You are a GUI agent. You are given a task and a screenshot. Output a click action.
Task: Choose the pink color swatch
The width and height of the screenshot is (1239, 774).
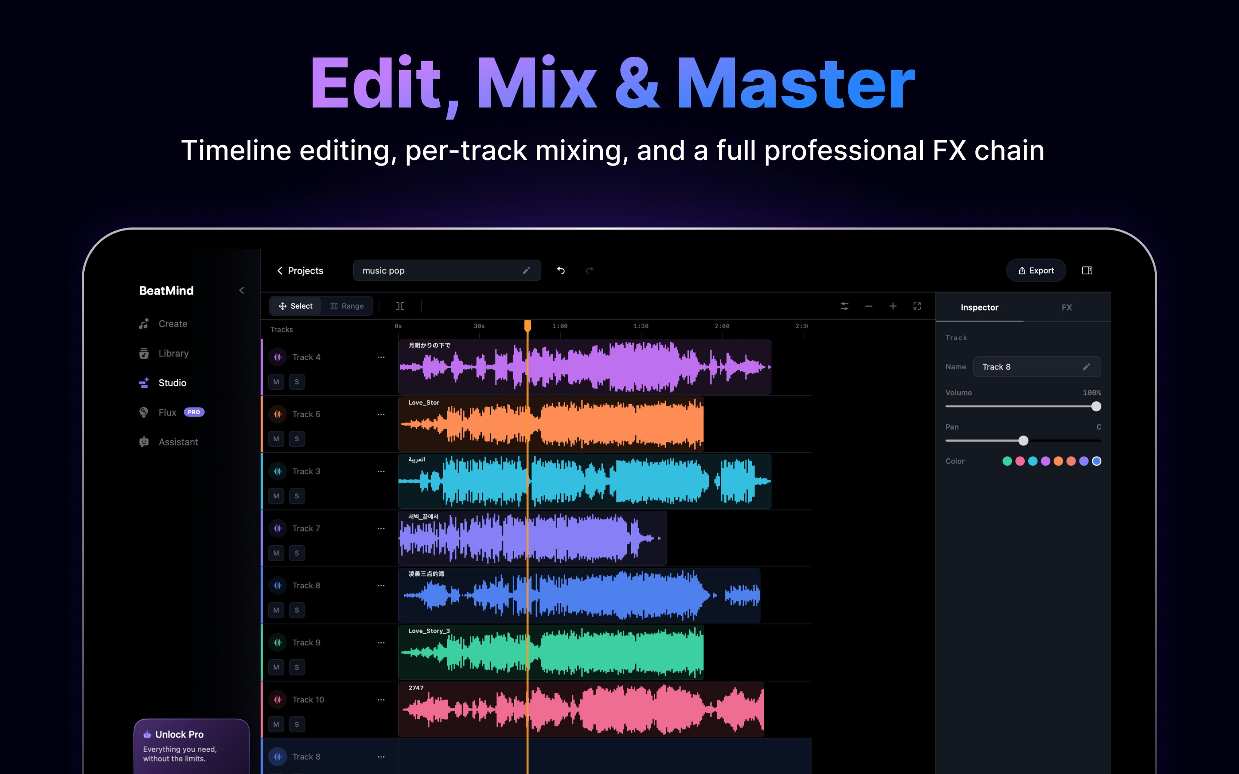(x=1020, y=461)
